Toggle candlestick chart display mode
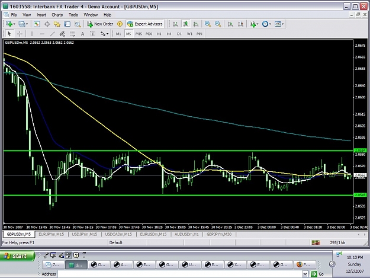The image size is (370, 278). pyautogui.click(x=186, y=24)
